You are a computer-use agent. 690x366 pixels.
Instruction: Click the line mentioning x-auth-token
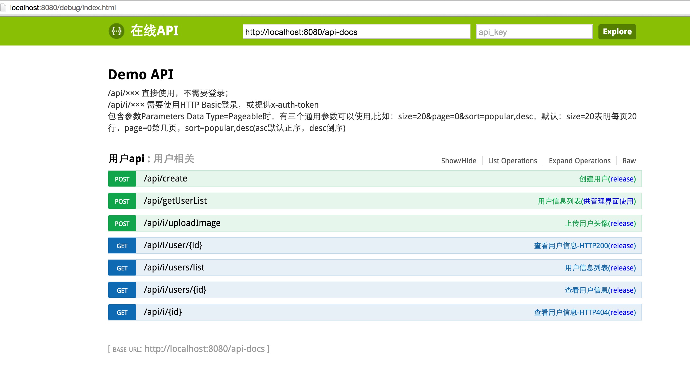(213, 105)
